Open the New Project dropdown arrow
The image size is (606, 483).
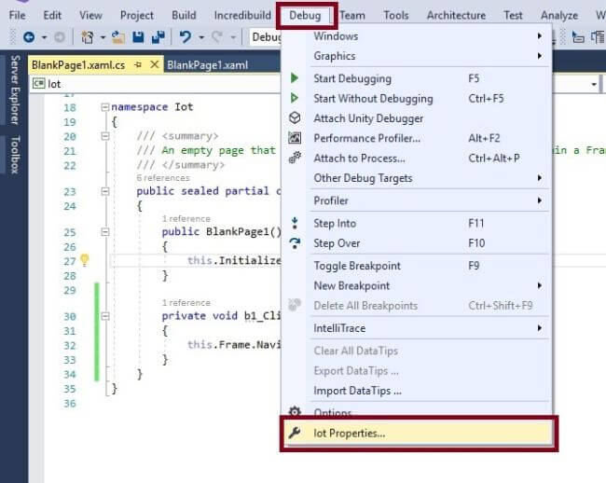pos(103,37)
